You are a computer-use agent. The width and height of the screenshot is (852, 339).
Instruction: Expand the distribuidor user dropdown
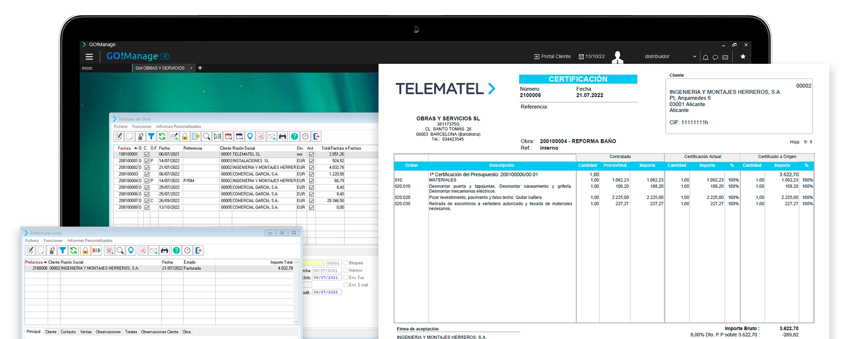pyautogui.click(x=694, y=57)
